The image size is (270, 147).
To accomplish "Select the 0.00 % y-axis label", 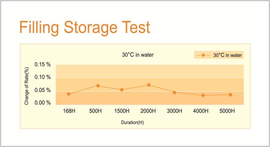I will [43, 103].
